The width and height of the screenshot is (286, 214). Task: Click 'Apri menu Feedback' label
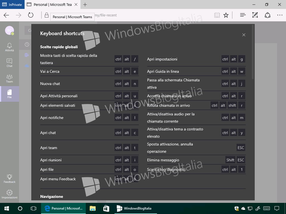[x=58, y=179]
